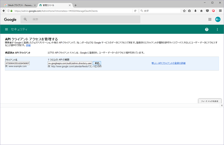The image size is (224, 145).
Task: Open the Google apps grid
Action: (210, 20)
